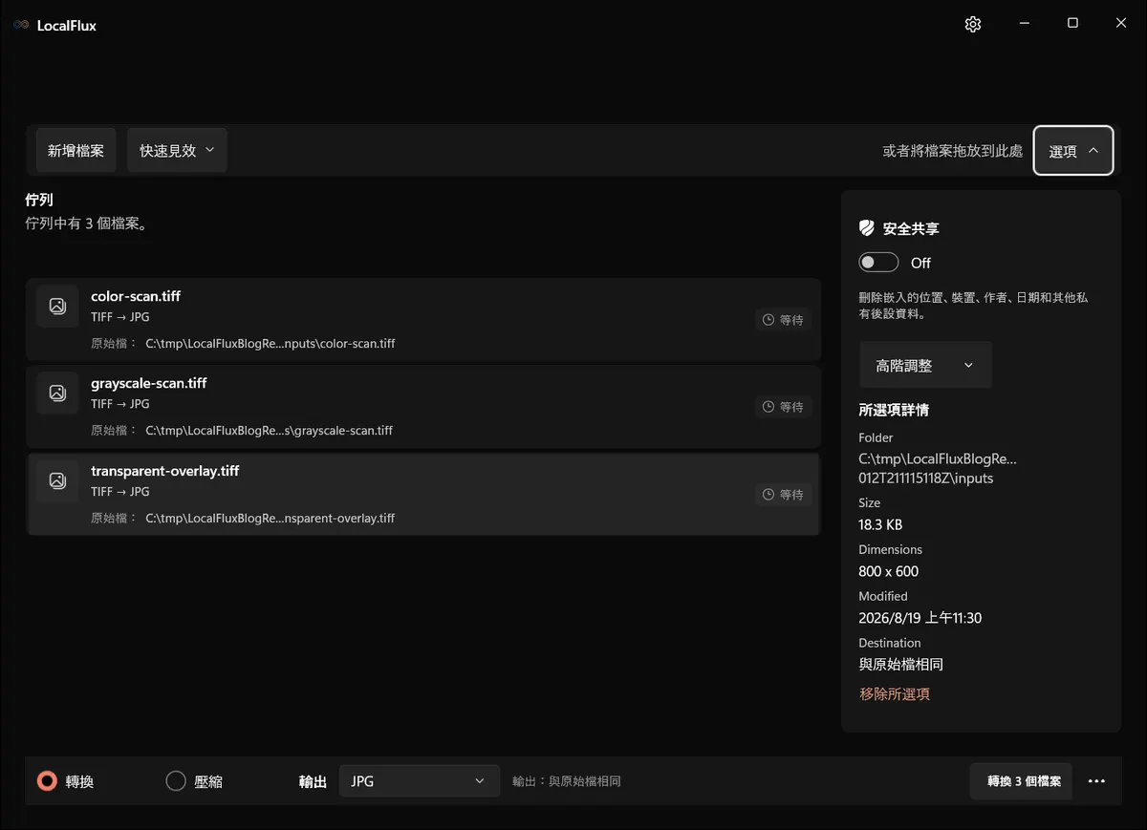Toggle the 安全共享 switch on
This screenshot has width=1147, height=830.
[878, 263]
